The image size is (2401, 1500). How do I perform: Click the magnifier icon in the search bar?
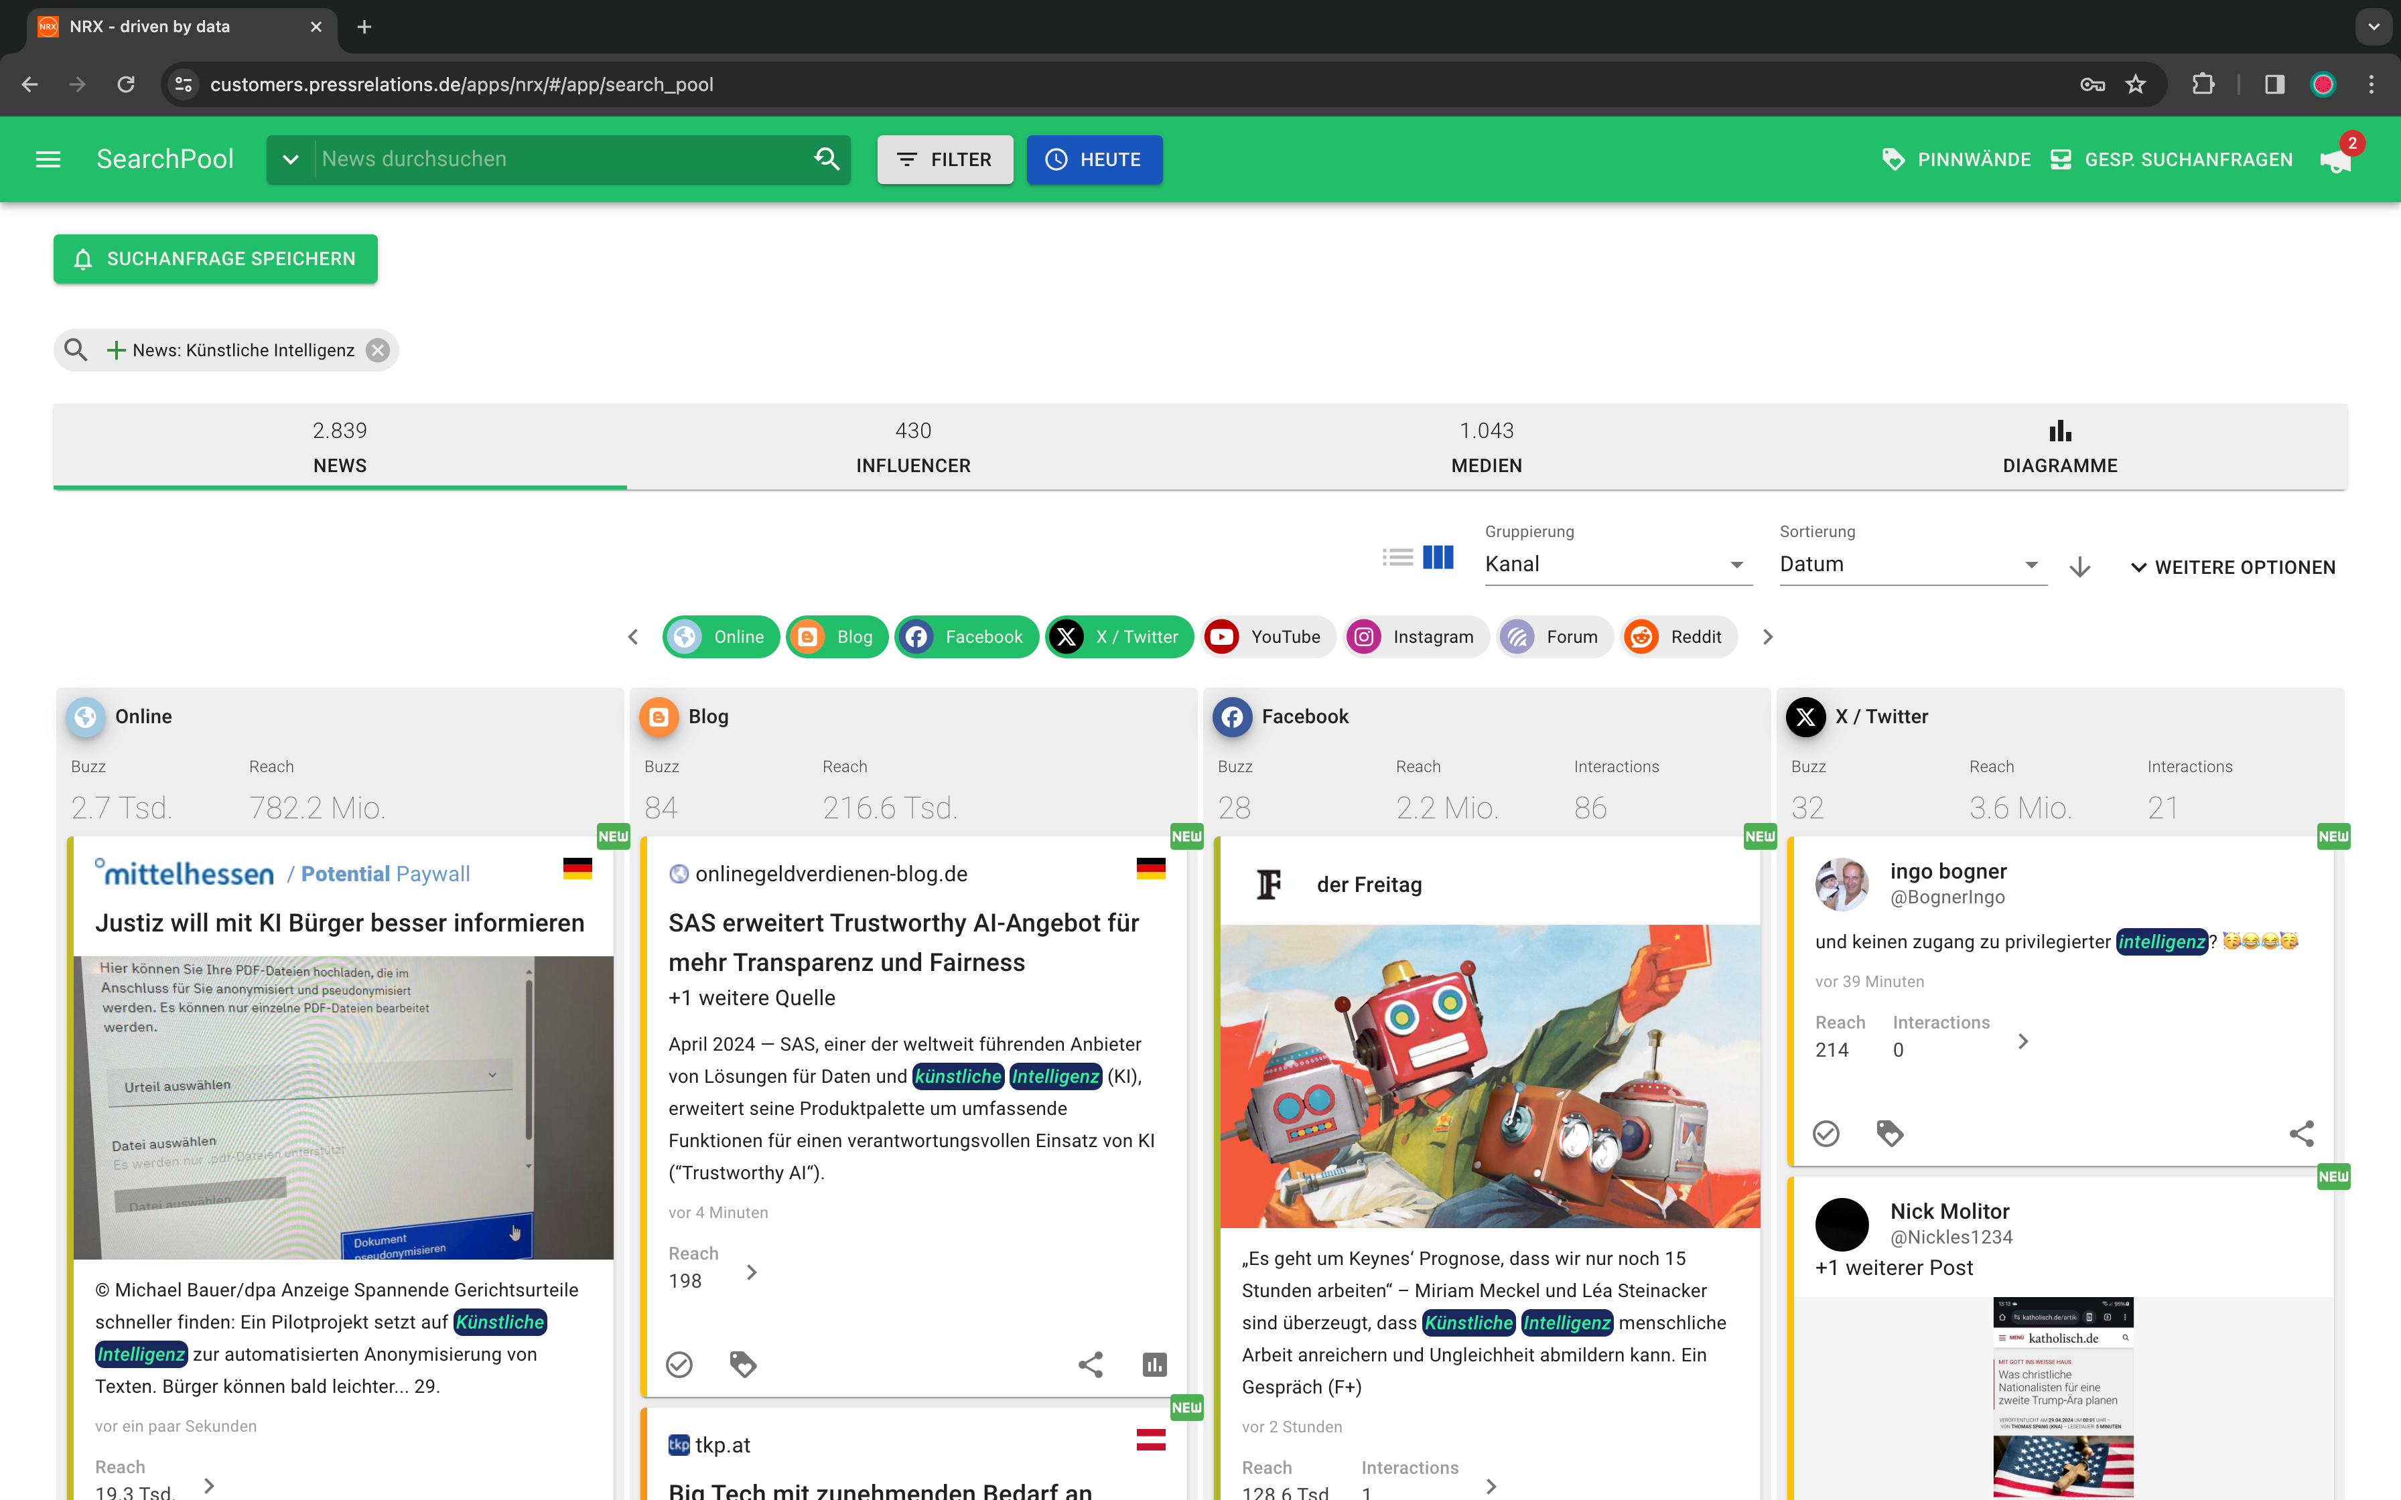[x=827, y=159]
